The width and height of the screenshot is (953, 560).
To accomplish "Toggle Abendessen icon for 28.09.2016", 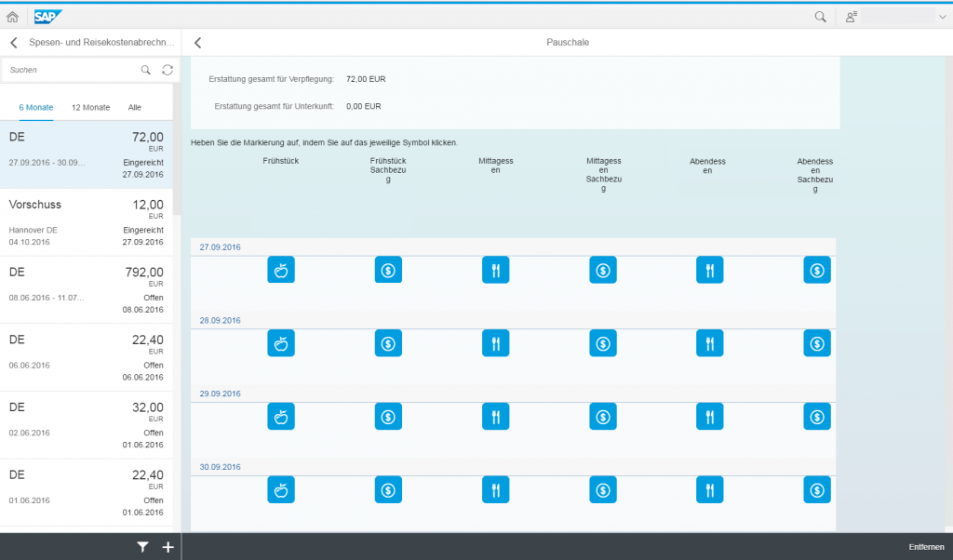I will pos(710,343).
